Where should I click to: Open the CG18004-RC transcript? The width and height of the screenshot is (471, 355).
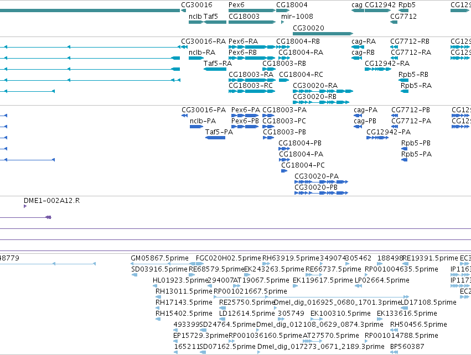point(284,80)
